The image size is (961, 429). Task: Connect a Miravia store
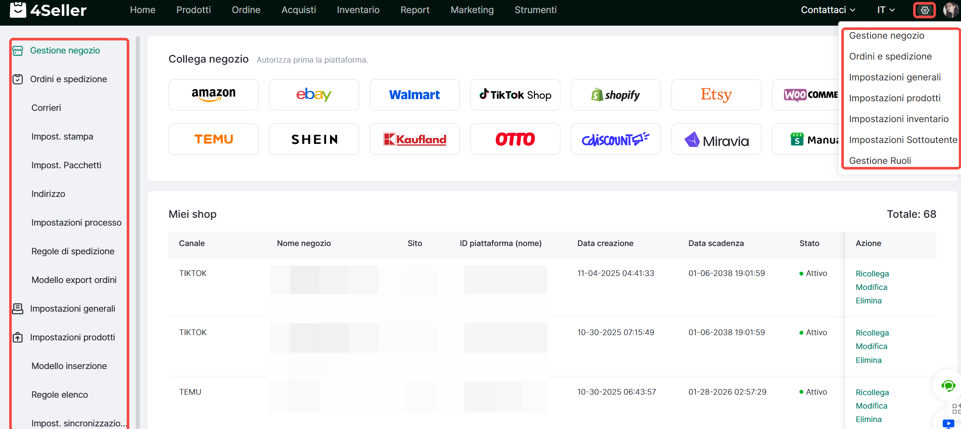point(716,139)
